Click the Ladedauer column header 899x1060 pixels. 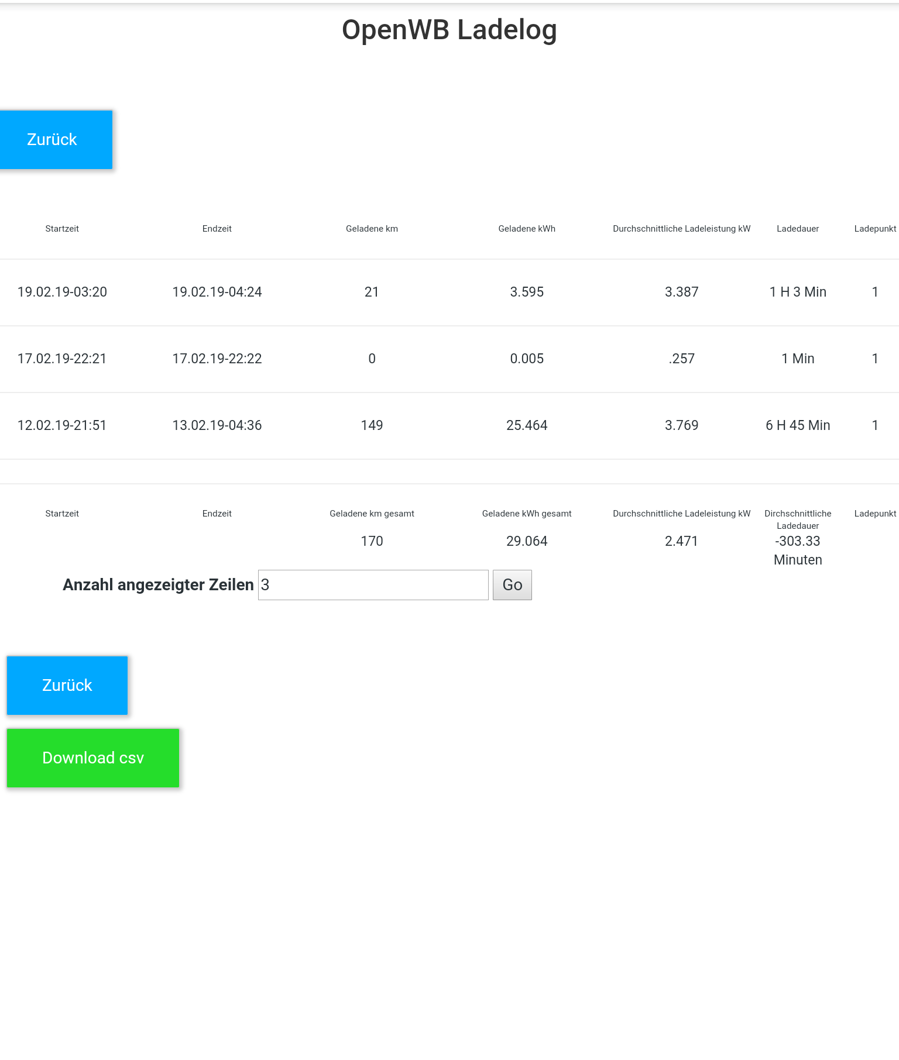coord(798,229)
